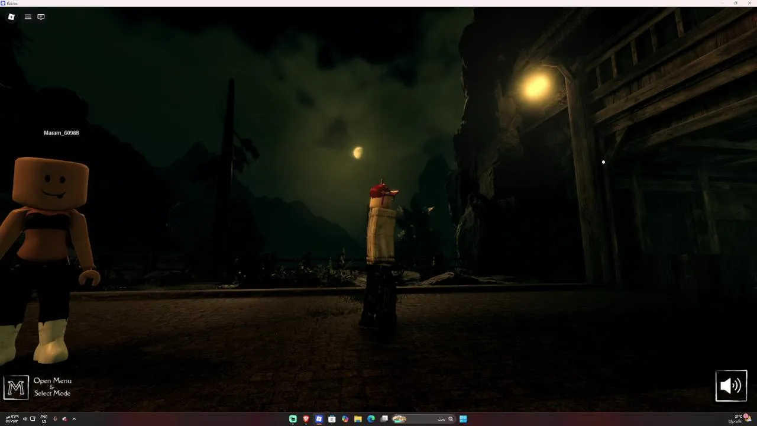Viewport: 757px width, 426px height.
Task: Restore down the Roblox window
Action: coord(736,3)
